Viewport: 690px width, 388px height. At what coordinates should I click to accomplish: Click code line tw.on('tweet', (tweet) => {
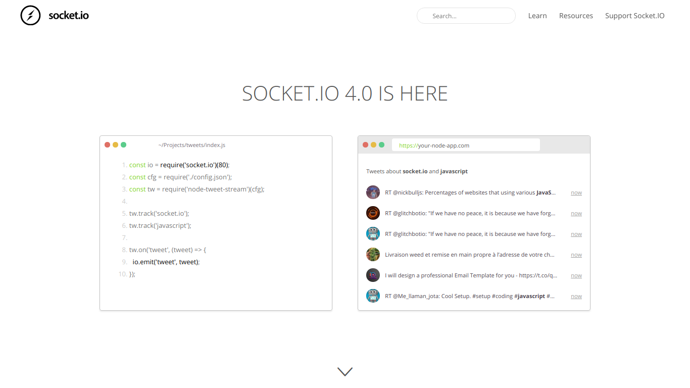coord(168,250)
